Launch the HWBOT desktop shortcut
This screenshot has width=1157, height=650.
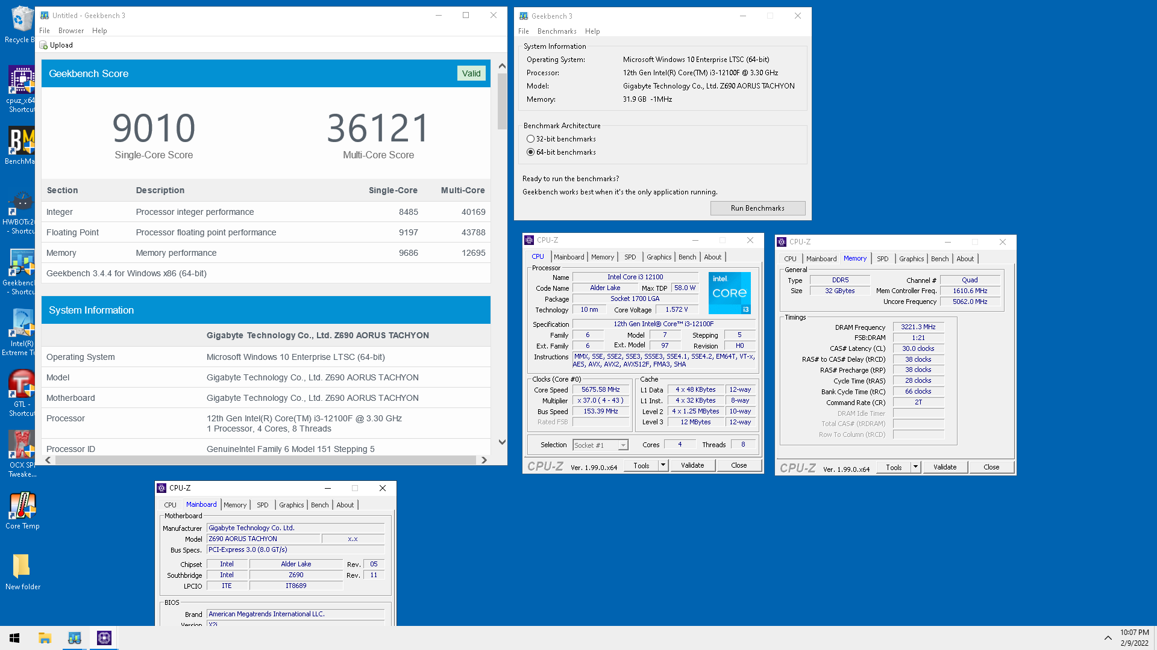(x=20, y=214)
